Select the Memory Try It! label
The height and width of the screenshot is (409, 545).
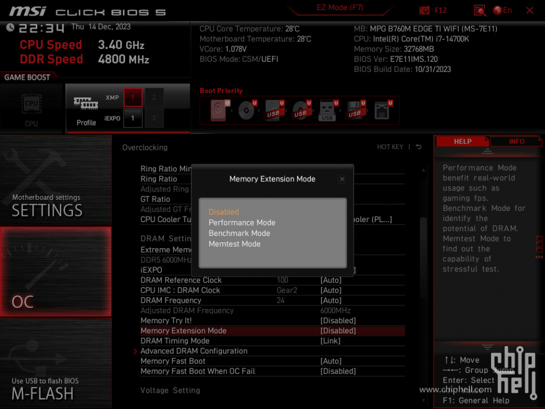(x=166, y=321)
